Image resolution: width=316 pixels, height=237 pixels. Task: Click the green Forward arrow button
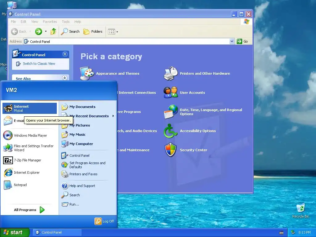point(39,31)
